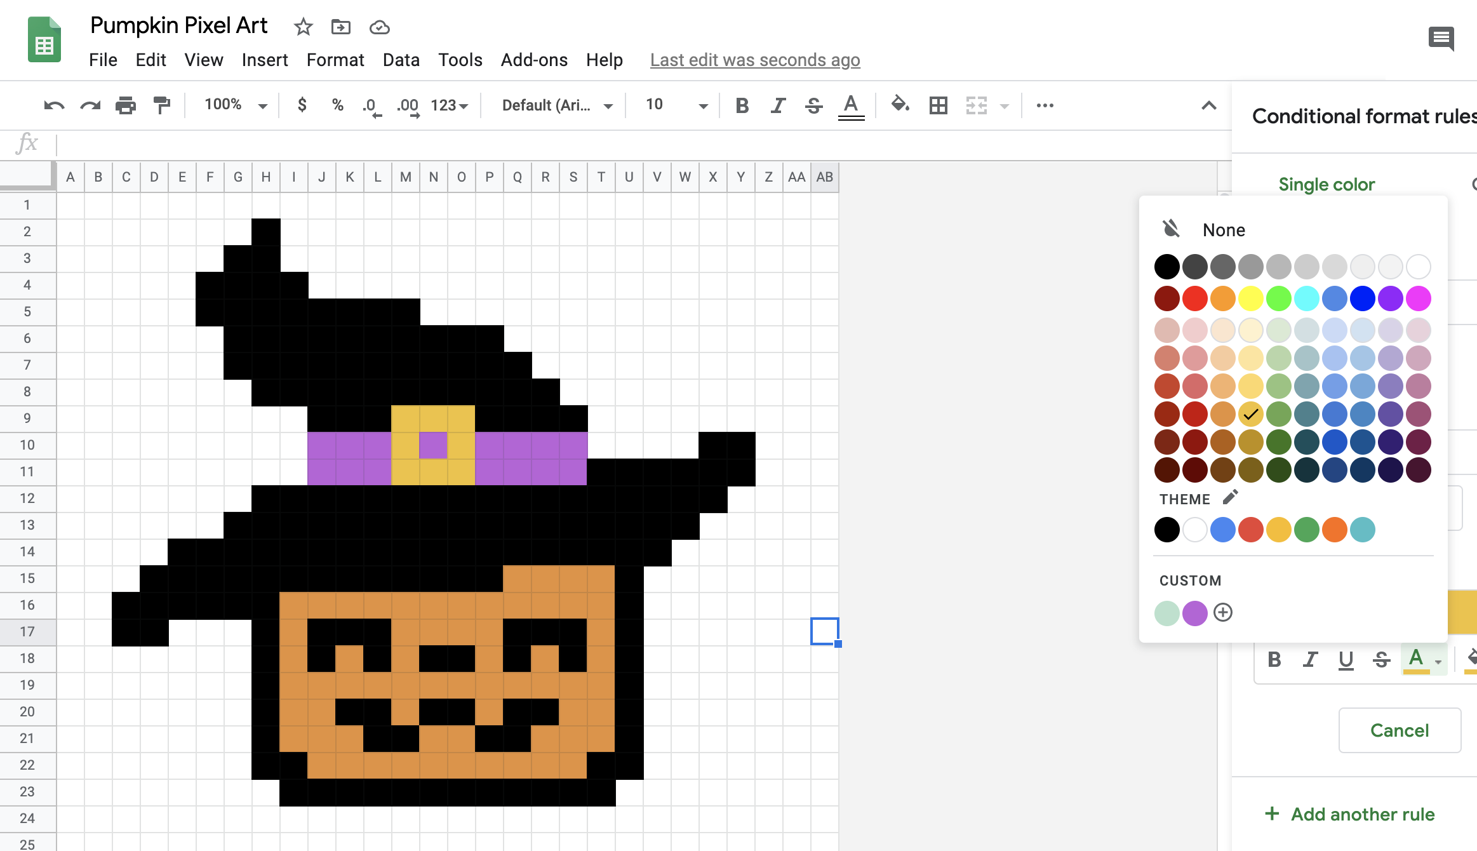Viewport: 1477px width, 851px height.
Task: Open the Add-ons menu
Action: click(x=534, y=60)
